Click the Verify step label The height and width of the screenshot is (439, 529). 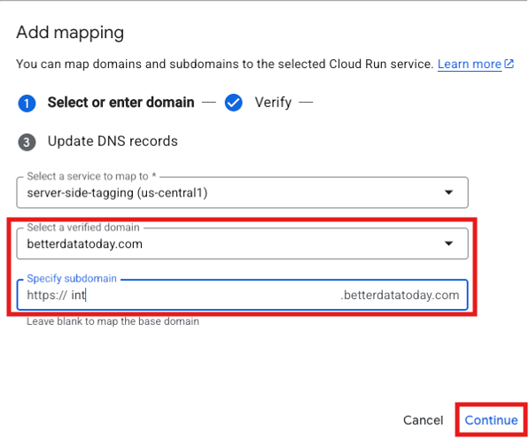coord(273,103)
